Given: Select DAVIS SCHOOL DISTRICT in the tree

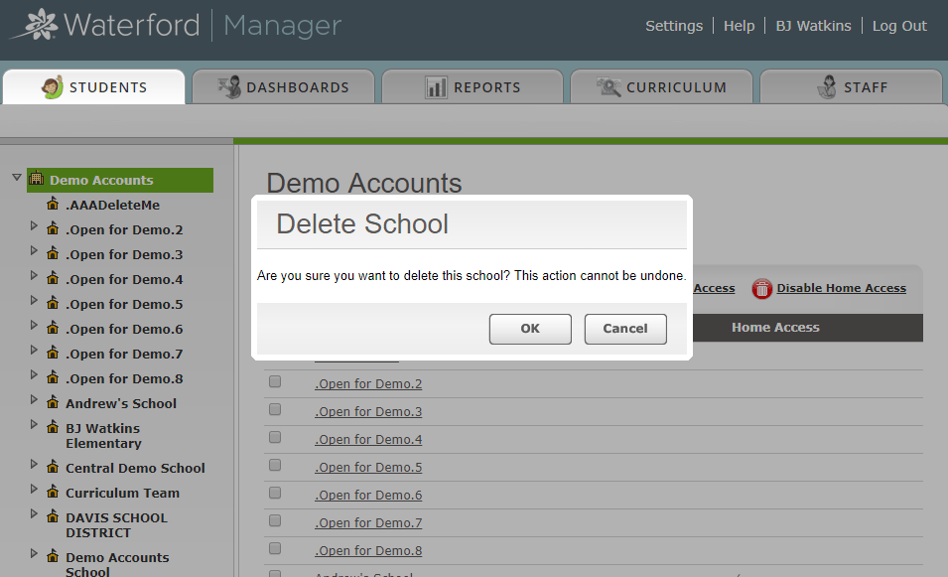Looking at the screenshot, I should tap(116, 525).
